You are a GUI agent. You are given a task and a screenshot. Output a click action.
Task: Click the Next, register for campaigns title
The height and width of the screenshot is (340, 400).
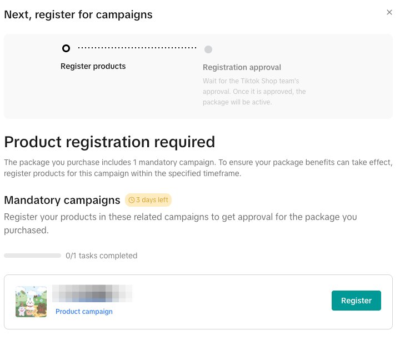click(x=78, y=14)
